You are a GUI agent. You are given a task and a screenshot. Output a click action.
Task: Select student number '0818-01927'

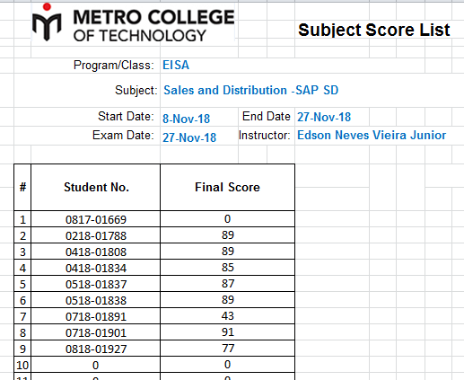96,349
